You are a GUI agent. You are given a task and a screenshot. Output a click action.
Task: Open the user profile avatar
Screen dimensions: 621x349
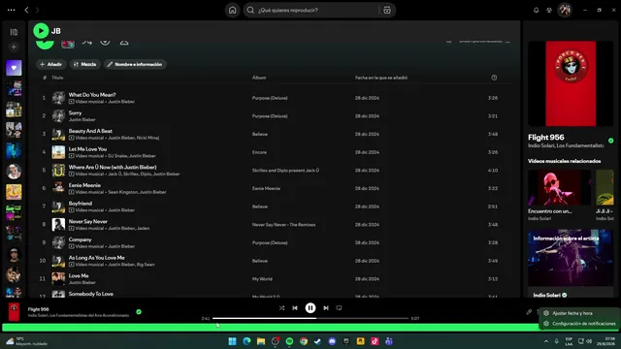point(565,10)
